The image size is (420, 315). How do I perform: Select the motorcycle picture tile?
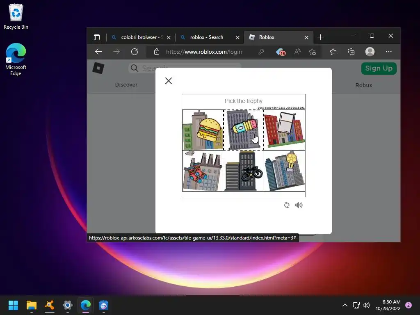click(244, 171)
